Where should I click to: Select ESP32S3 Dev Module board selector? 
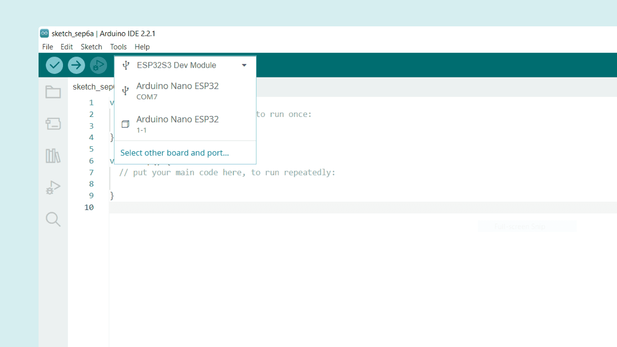pyautogui.click(x=176, y=65)
